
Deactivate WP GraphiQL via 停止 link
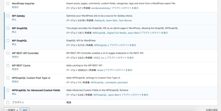coord(14,32)
